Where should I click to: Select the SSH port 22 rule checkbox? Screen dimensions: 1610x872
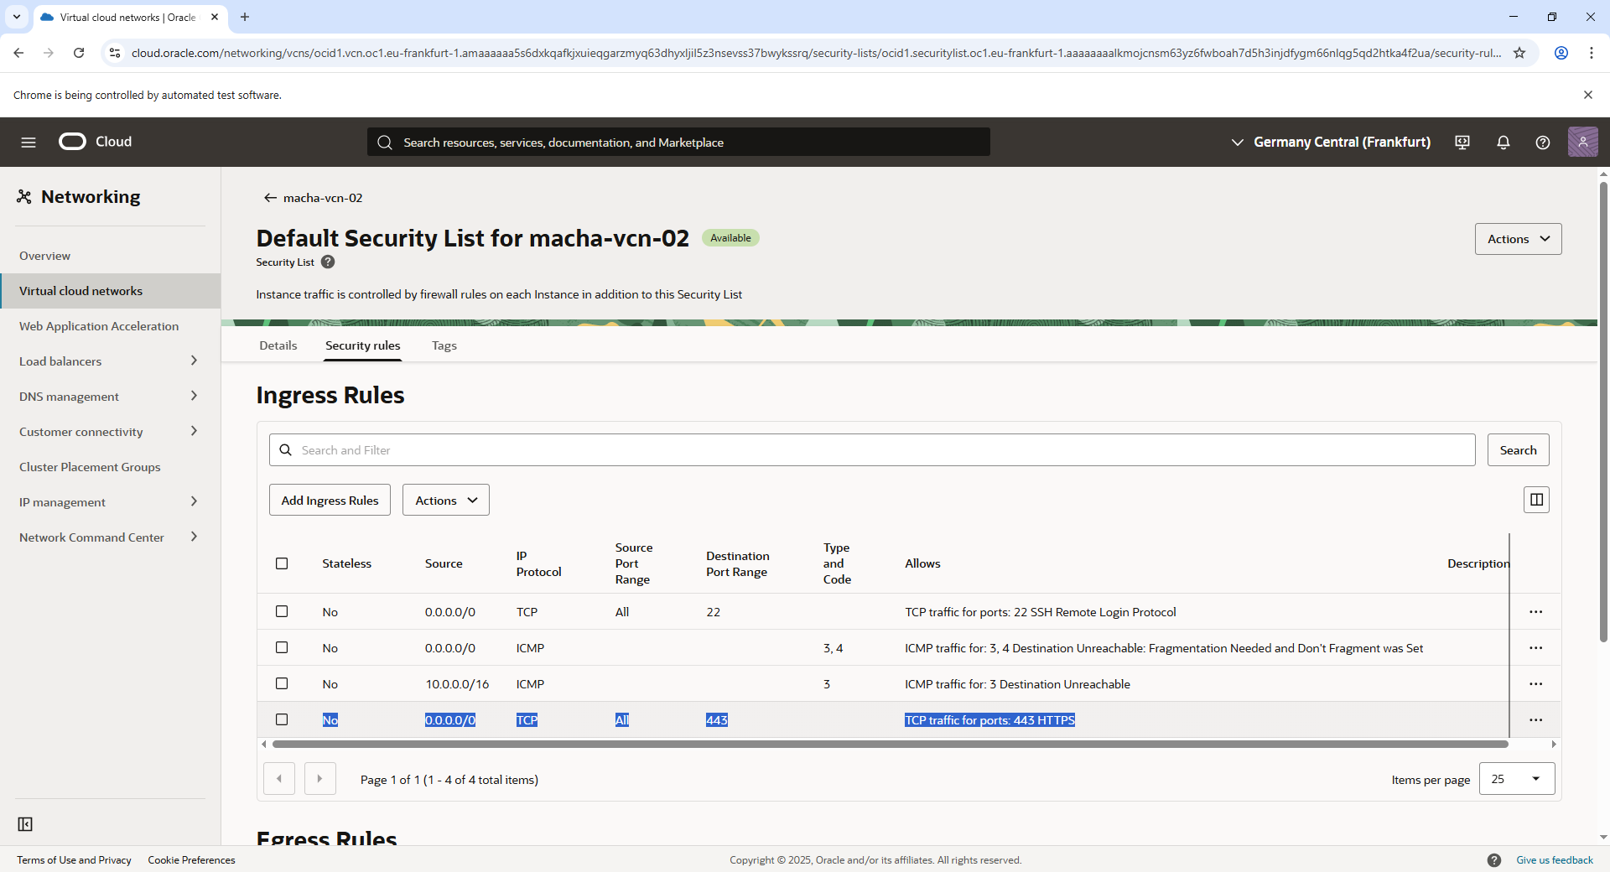tap(282, 612)
